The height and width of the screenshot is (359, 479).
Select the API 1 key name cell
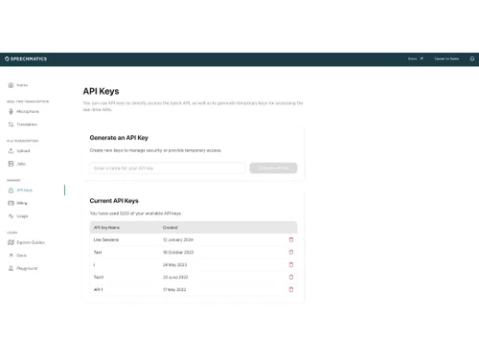tap(98, 289)
